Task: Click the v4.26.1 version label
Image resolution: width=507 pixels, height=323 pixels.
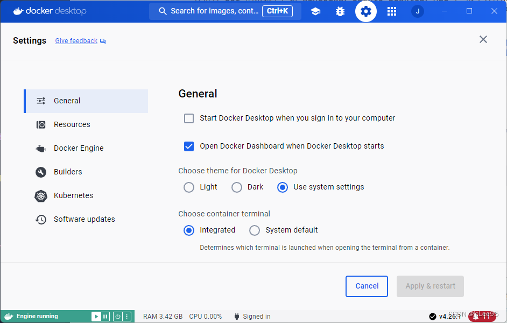Action: pyautogui.click(x=450, y=317)
